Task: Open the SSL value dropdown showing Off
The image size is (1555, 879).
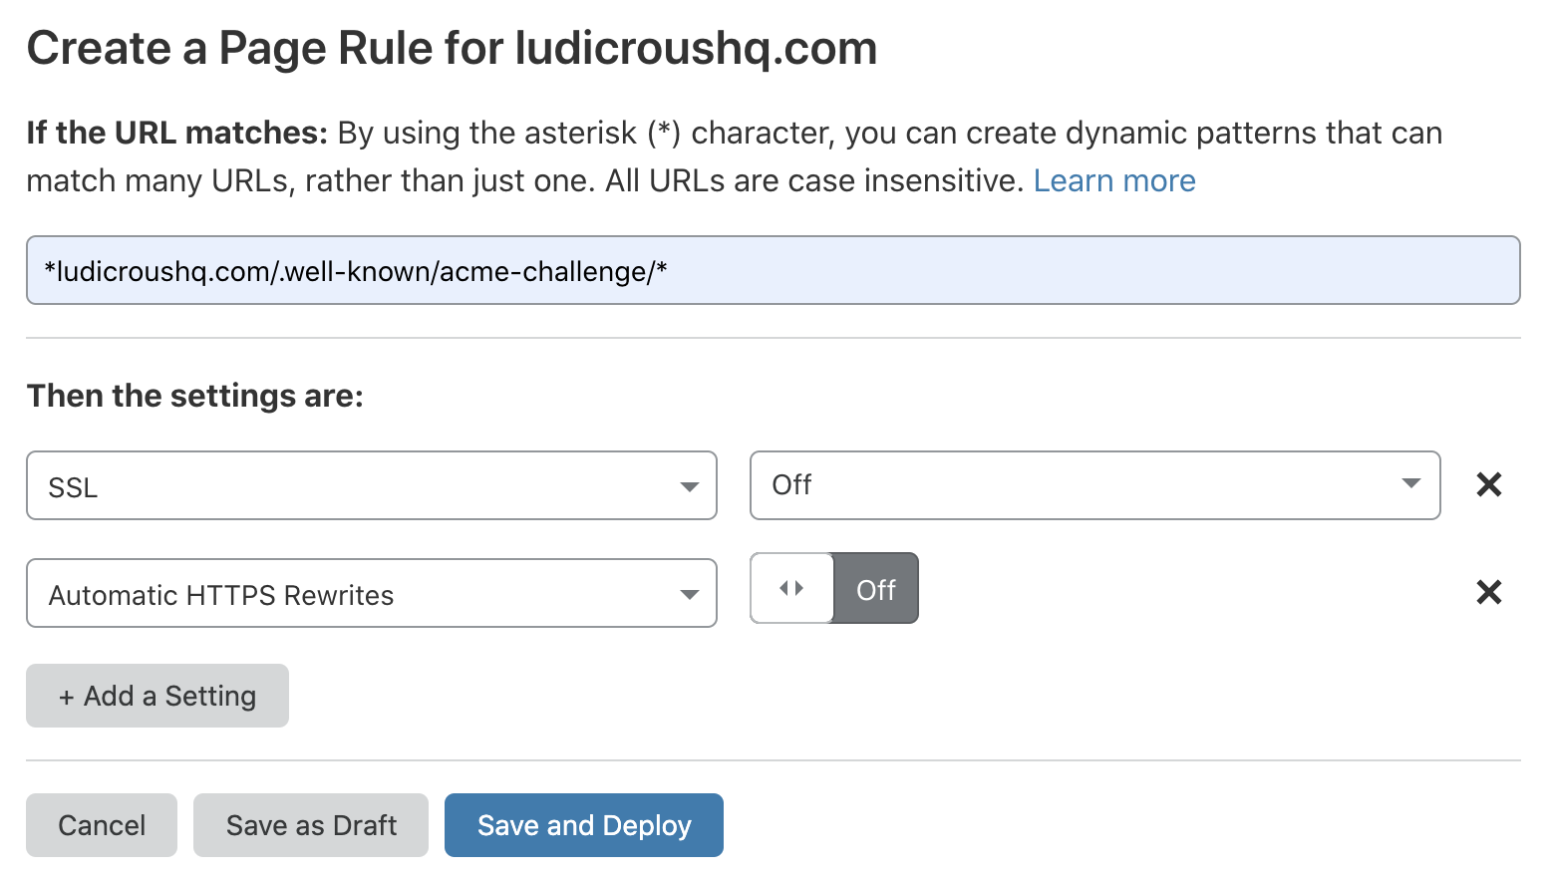Action: click(x=1093, y=485)
